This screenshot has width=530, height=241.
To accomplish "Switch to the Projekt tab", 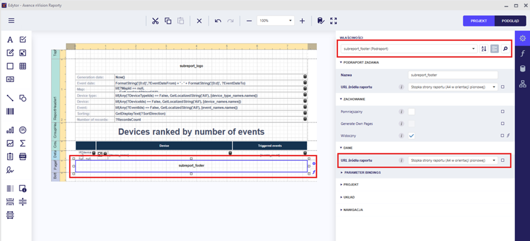I will click(x=479, y=21).
